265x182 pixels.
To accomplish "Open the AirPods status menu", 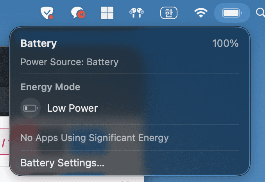I will pos(136,12).
